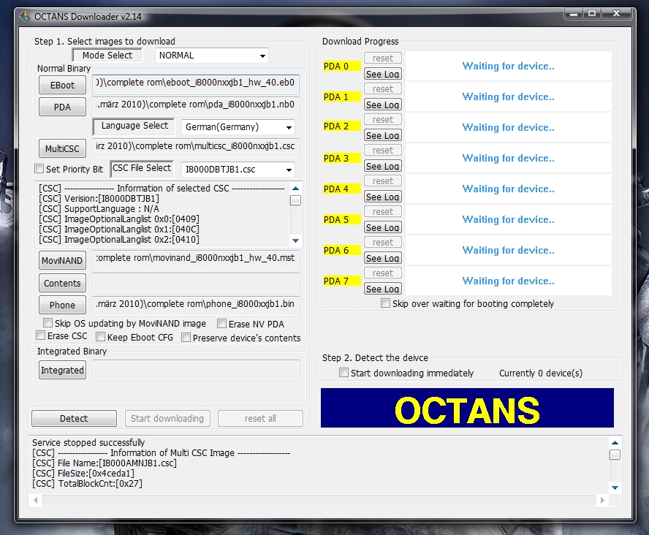The image size is (649, 535).
Task: Click the Integrated binary button
Action: tap(63, 370)
